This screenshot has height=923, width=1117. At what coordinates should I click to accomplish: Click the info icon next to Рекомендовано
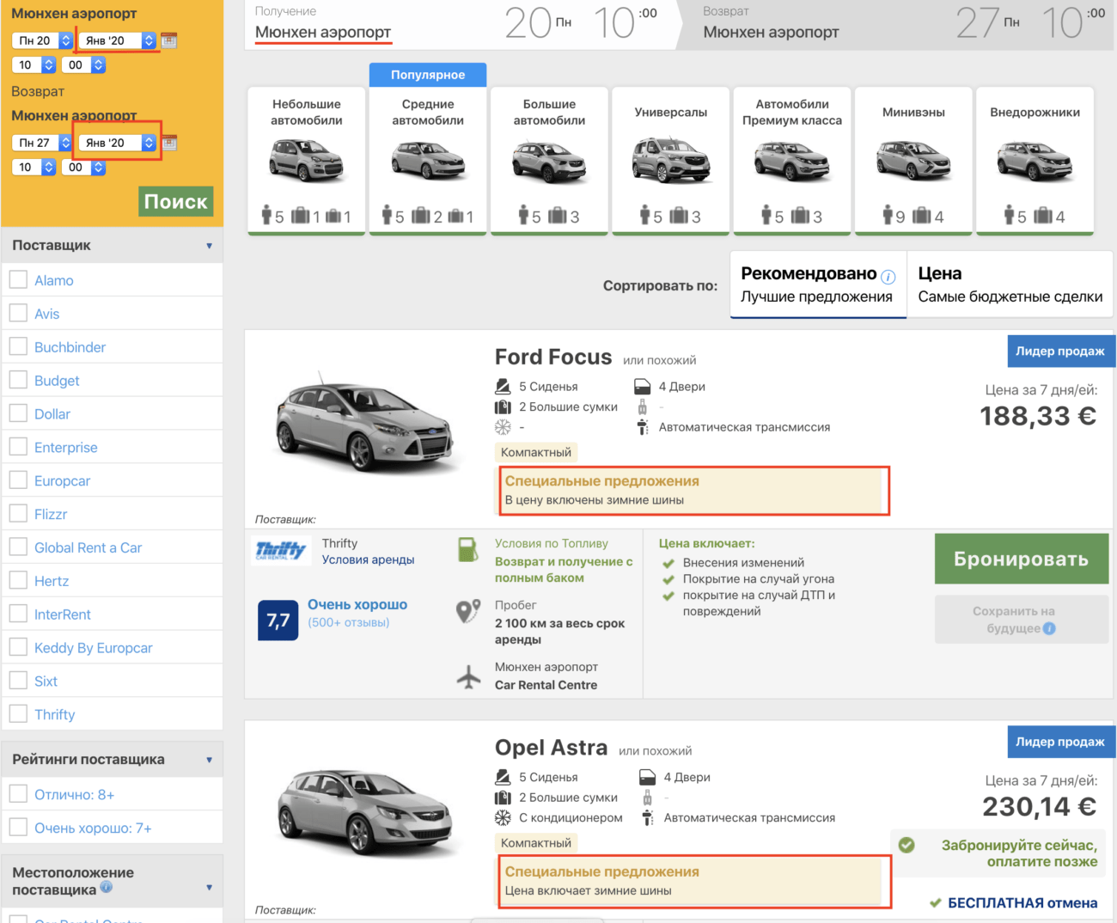coord(888,277)
